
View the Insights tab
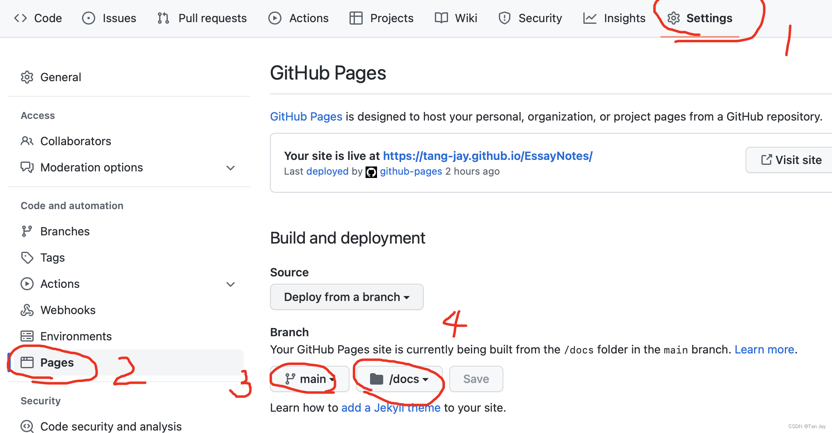pyautogui.click(x=615, y=18)
